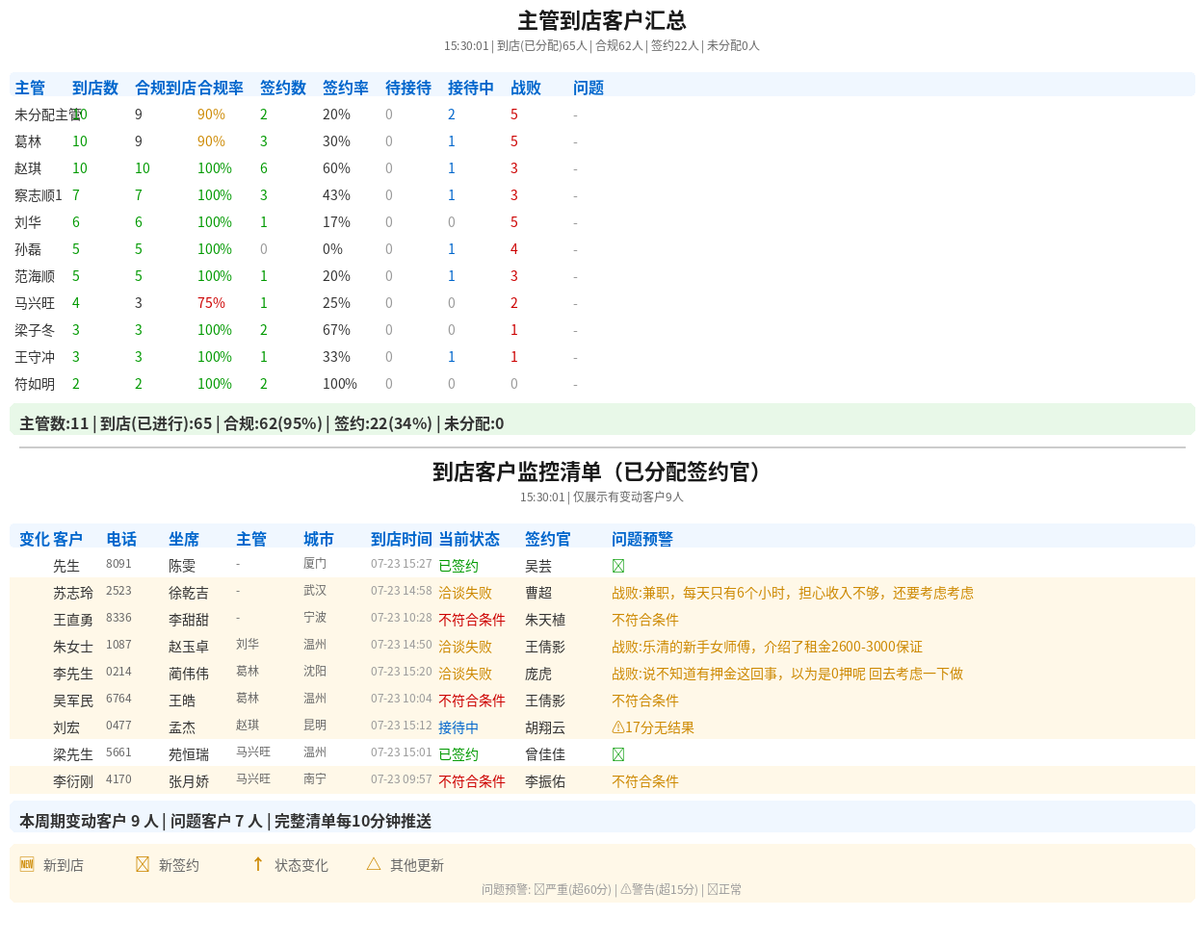Select customer 苏志玲 in monitoring list
The width and height of the screenshot is (1204, 943).
pos(73,593)
